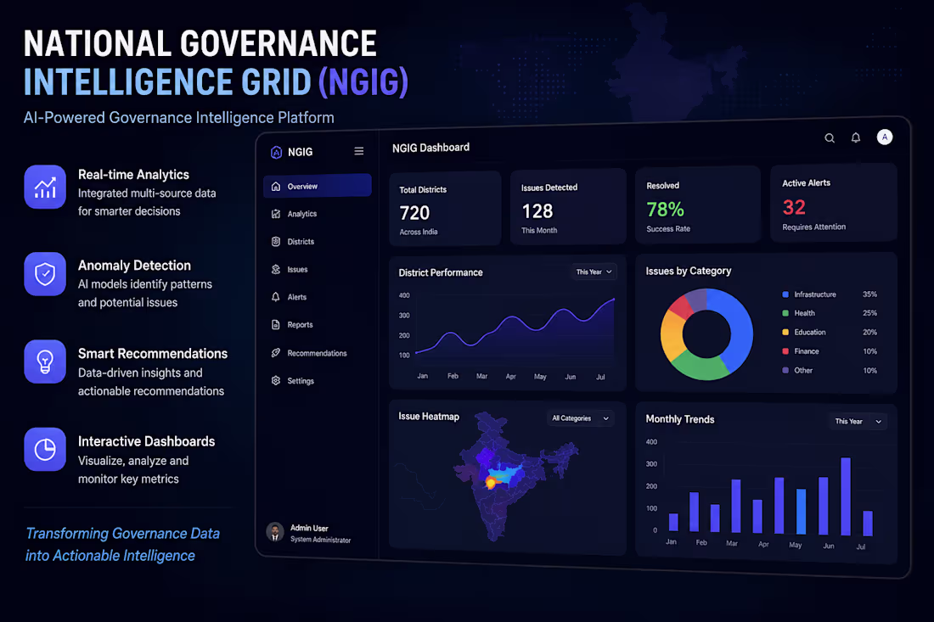This screenshot has height=622, width=934.
Task: Click the orange hotspot on Issue Heatmap
Action: (491, 484)
